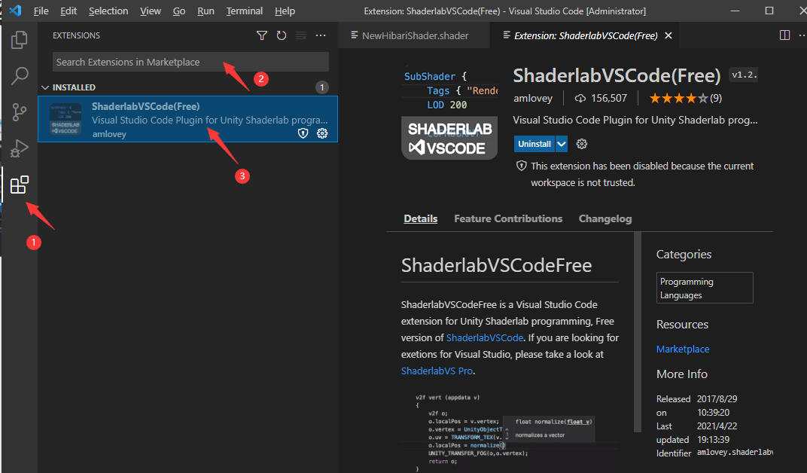Screen dimensions: 807x473
Task: Open the Go menu
Action: (179, 11)
